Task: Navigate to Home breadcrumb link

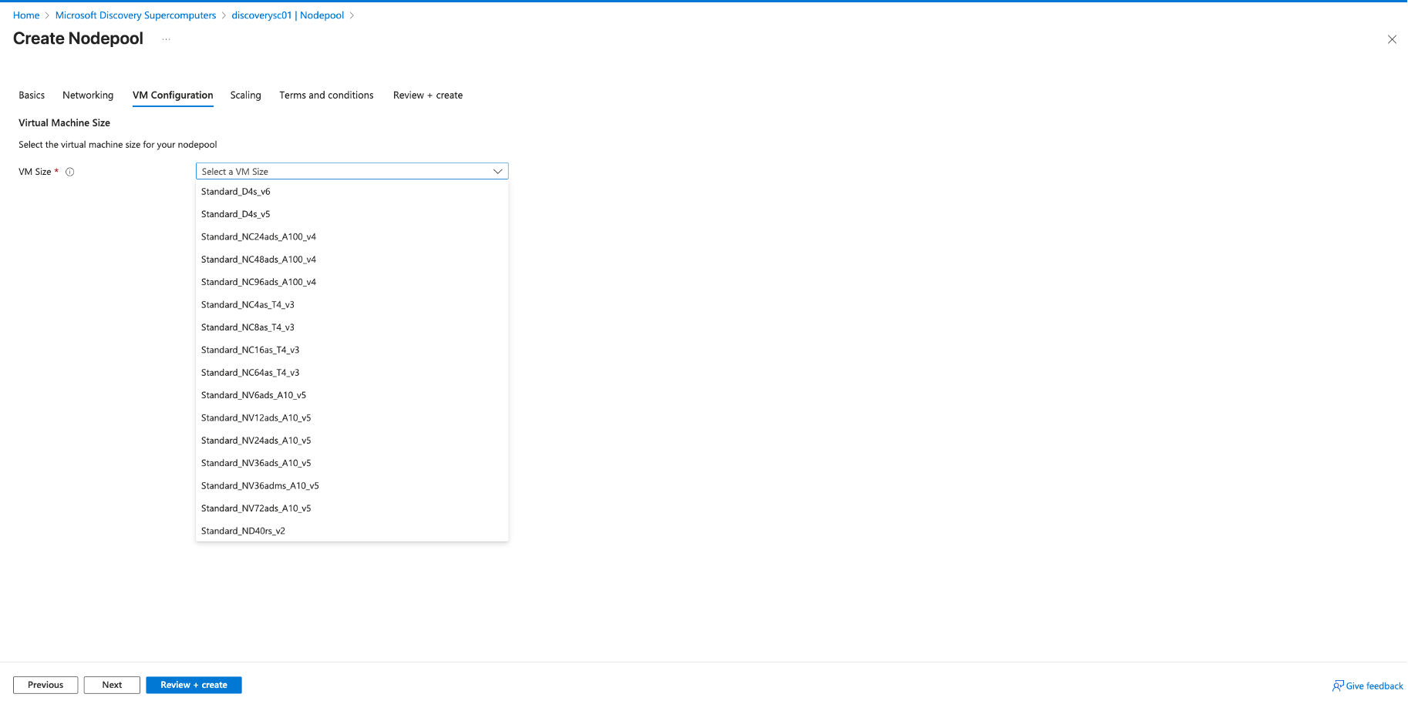Action: coord(26,15)
